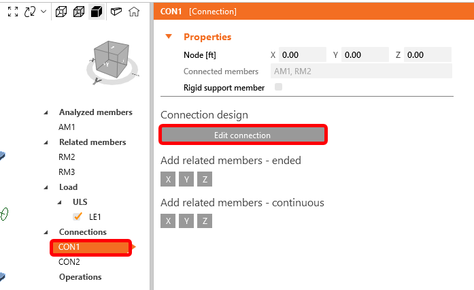Select RM3 under Related members
Image resolution: width=474 pixels, height=290 pixels.
67,172
